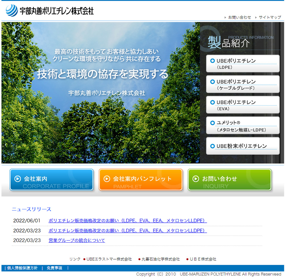Image resolution: width=285 pixels, height=277 pixels.
Task: Open 免責事項 in footer bar
Action: click(x=54, y=268)
